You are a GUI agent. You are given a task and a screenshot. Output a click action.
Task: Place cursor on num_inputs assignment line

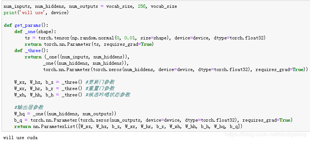[90, 6]
